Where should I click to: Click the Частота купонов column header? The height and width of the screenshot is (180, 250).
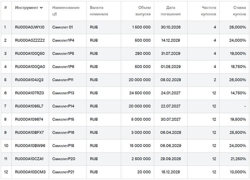(209, 11)
